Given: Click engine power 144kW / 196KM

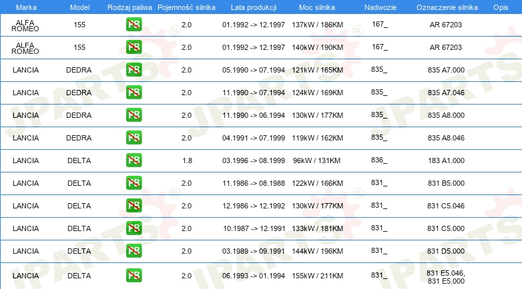Looking at the screenshot, I should 318,250.
